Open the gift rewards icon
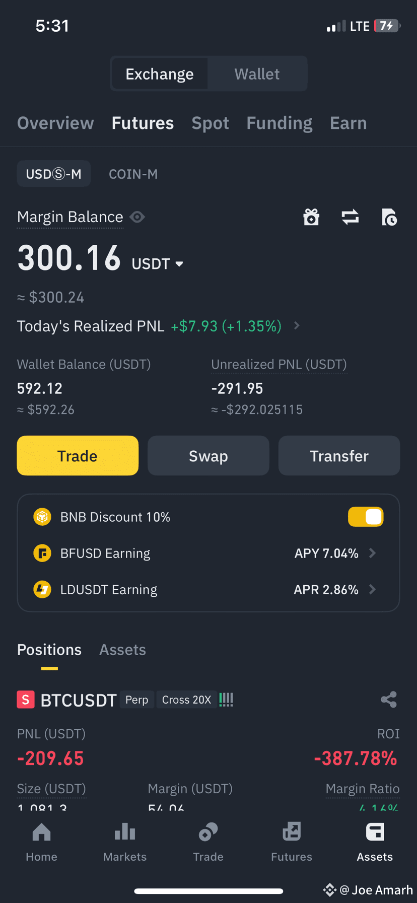The width and height of the screenshot is (417, 903). coord(311,217)
